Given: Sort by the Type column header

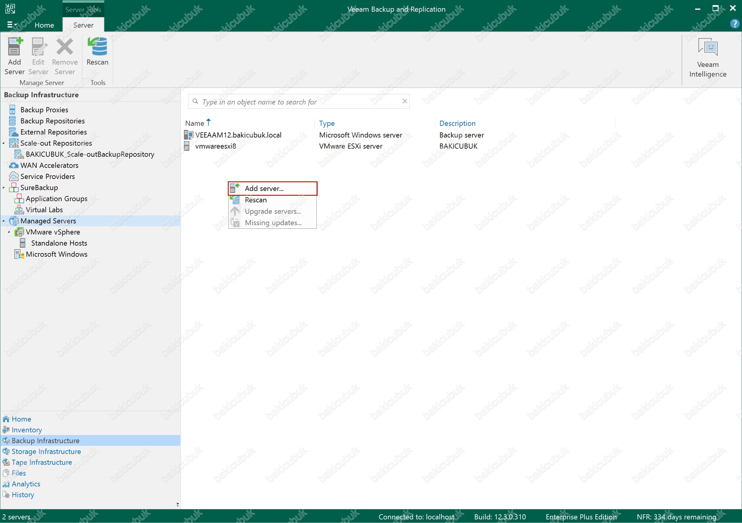Looking at the screenshot, I should [x=327, y=123].
